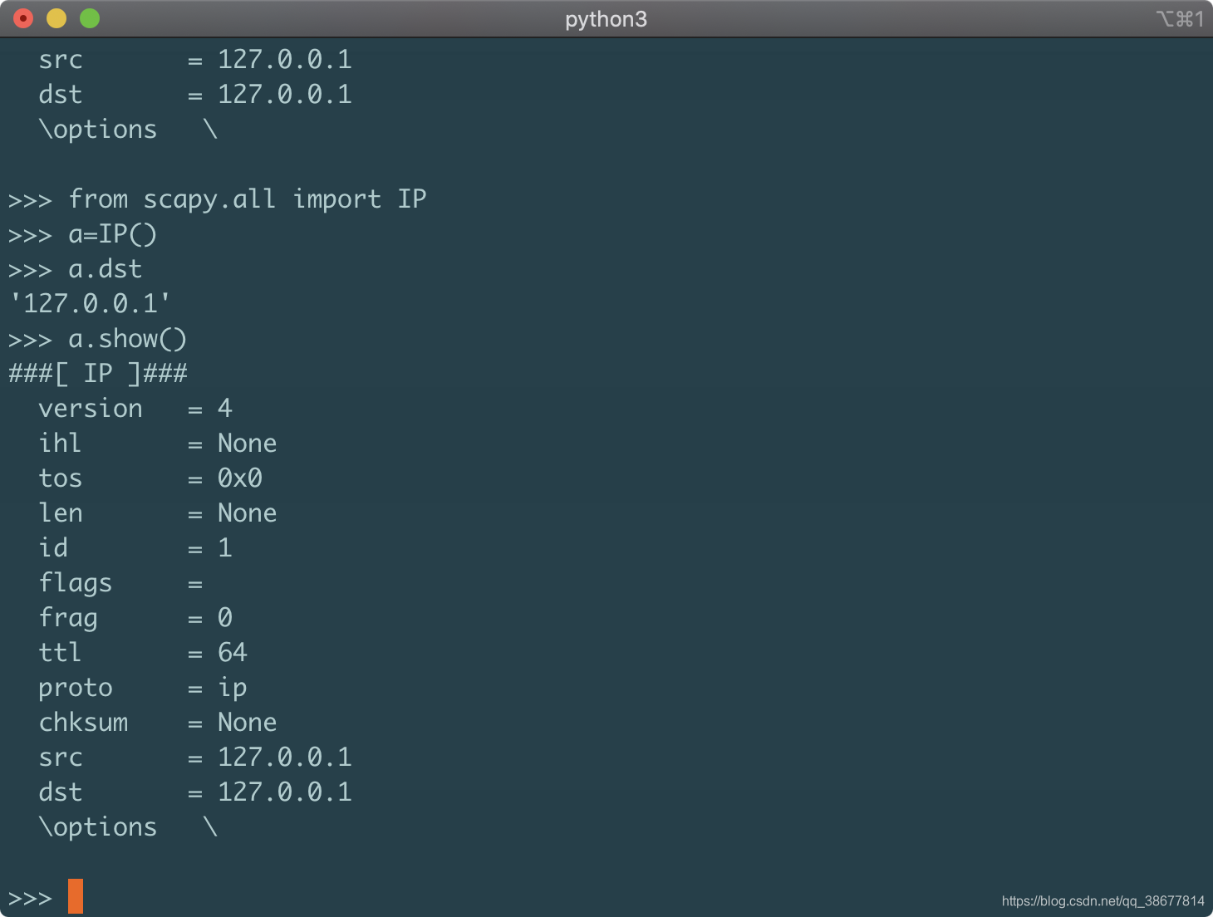Viewport: 1213px width, 917px height.
Task: Click the top '\options' line
Action: click(x=128, y=130)
